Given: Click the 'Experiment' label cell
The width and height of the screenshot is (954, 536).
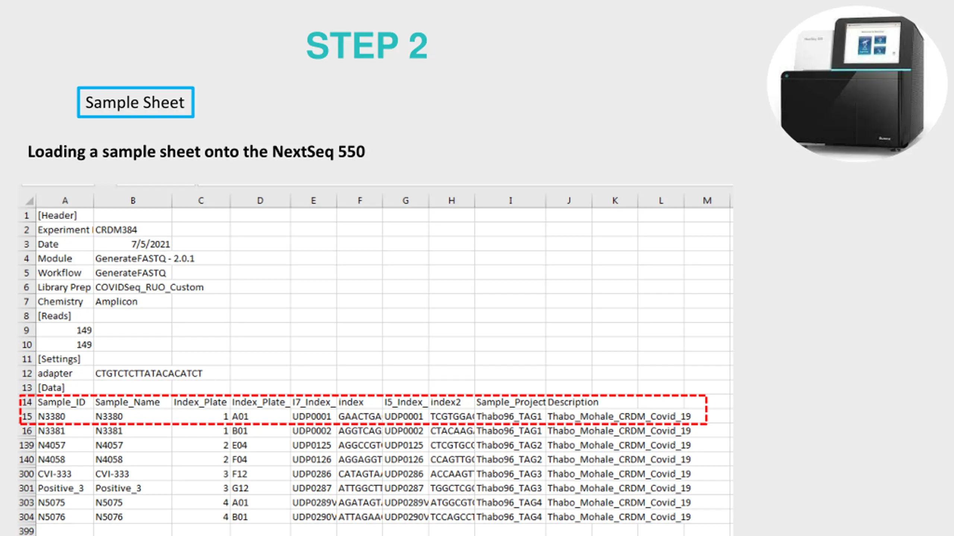Looking at the screenshot, I should [x=65, y=230].
